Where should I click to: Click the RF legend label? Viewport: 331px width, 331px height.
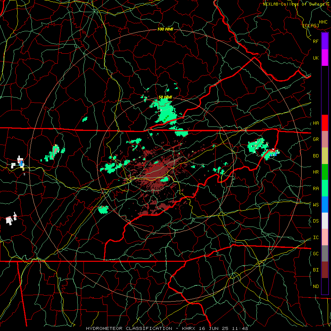point(316,41)
